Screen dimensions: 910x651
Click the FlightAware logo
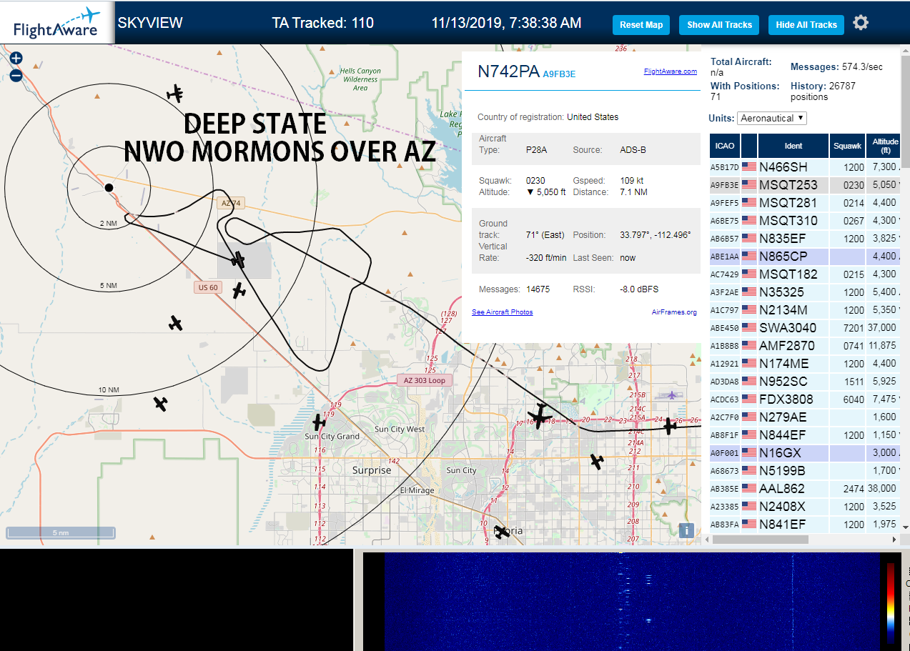(x=57, y=23)
